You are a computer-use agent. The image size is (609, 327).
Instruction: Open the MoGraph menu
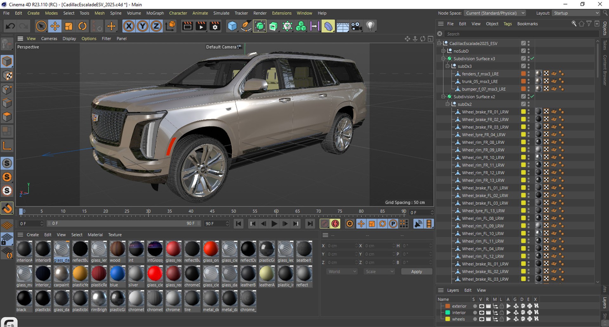(x=155, y=13)
